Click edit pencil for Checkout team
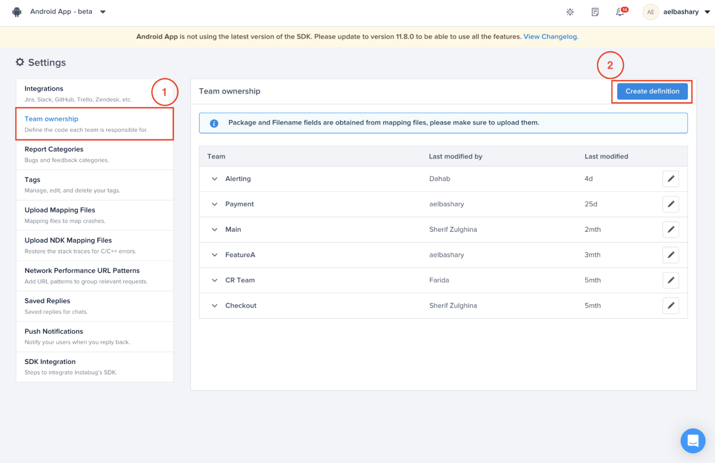 pos(670,306)
